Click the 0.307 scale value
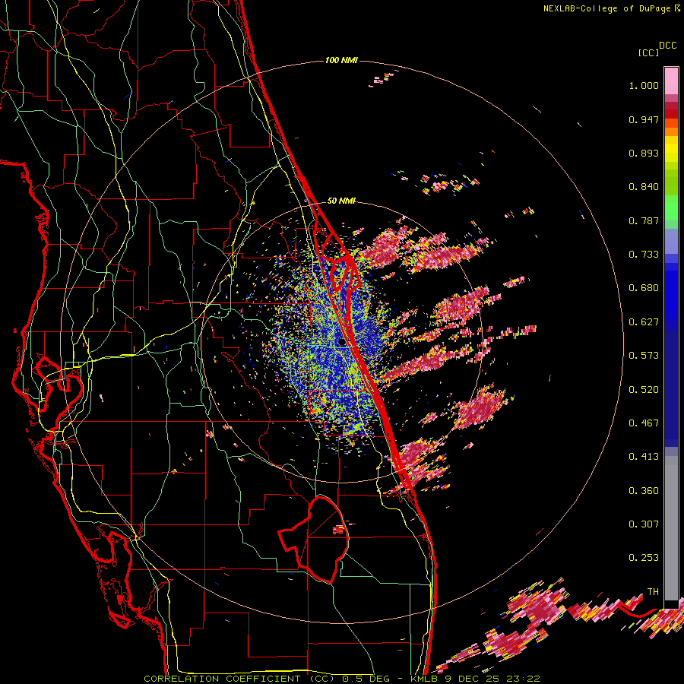 pos(644,524)
